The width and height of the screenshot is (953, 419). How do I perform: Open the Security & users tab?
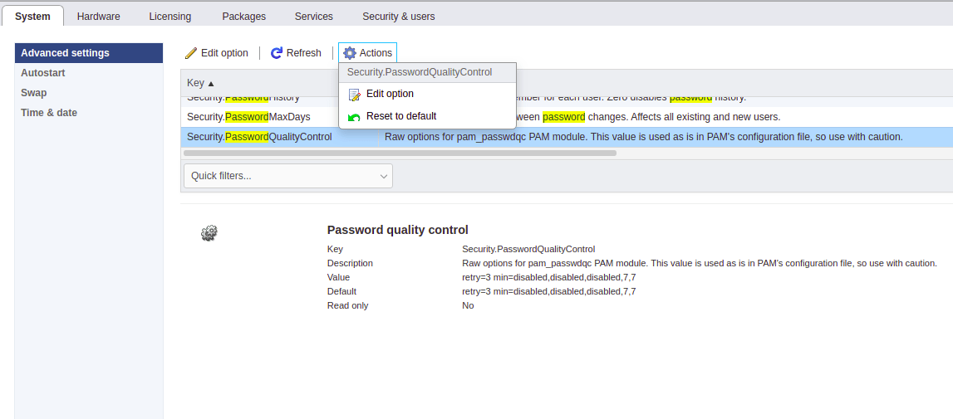[399, 16]
